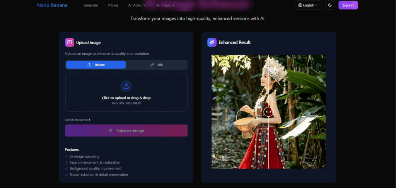Click 'Noise reduction & detail preservation' text
This screenshot has height=188, width=396.
99,175
